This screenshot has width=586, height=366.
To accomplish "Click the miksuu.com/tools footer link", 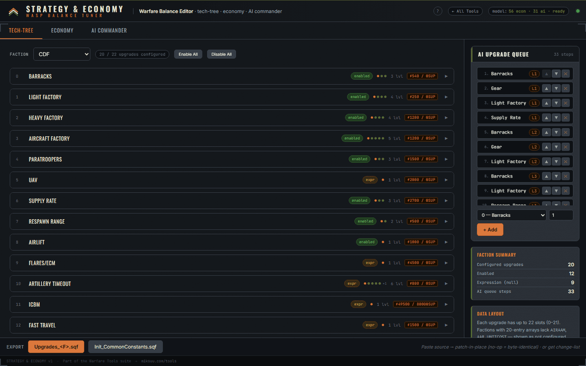I will click(159, 361).
